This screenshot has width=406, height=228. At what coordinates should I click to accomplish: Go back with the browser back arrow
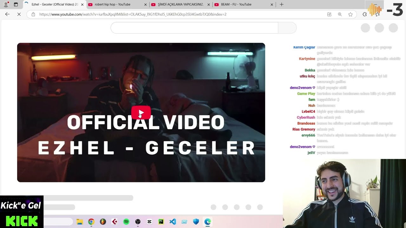click(x=7, y=14)
